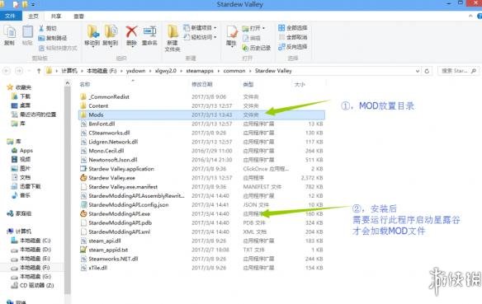Open Local Disk (F:) in navigation pane
Screen dimensions: 482x304
(31, 268)
